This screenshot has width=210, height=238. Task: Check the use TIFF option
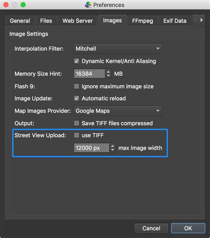(x=77, y=135)
